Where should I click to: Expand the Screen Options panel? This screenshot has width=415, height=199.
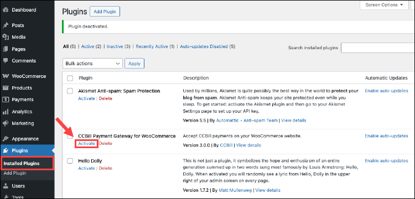point(384,5)
